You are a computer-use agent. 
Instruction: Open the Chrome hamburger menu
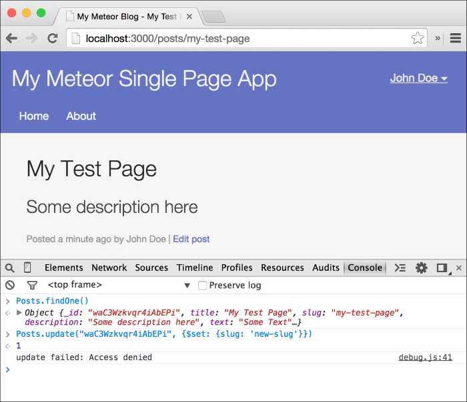coord(456,38)
